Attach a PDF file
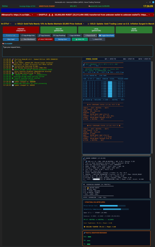Image resolution: width=155 pixels, height=247 pixels. tap(97, 40)
